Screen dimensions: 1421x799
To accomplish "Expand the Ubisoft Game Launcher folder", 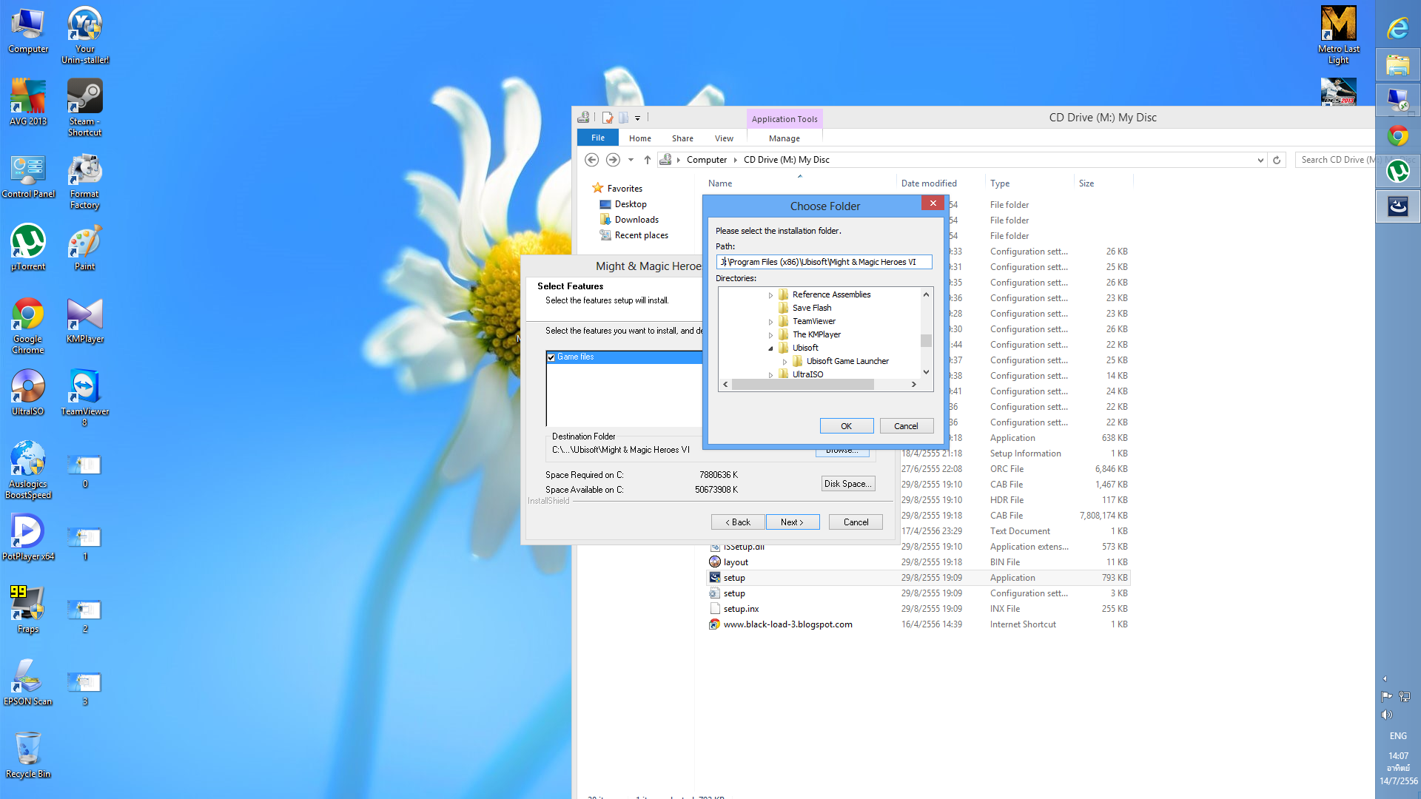I will coord(785,362).
